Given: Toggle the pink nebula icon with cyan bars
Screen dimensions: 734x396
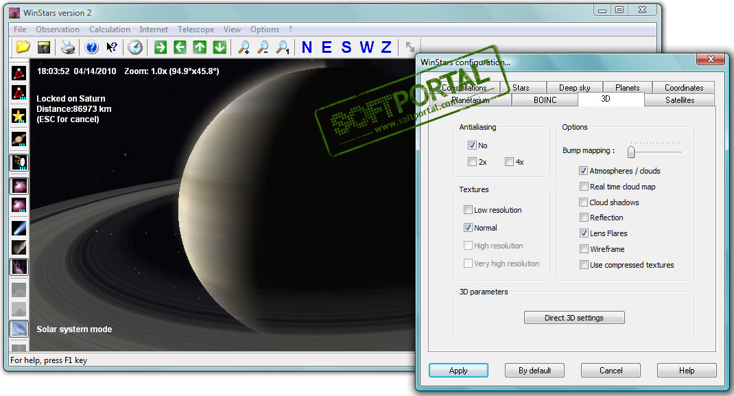Looking at the screenshot, I should 19,205.
